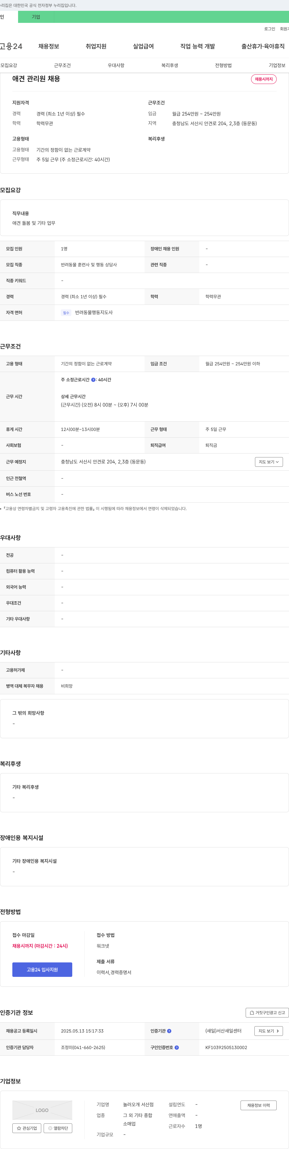Expand the 지도 보기 dropdown for 근무 예정지
This screenshot has width=289, height=1149.
coord(269,462)
